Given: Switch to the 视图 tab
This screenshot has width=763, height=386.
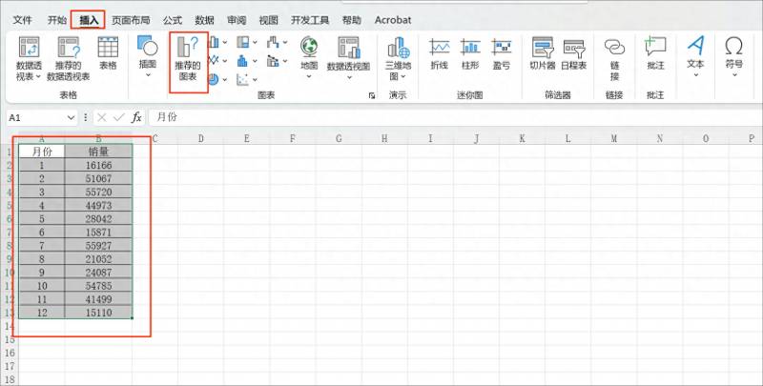Looking at the screenshot, I should (x=269, y=20).
